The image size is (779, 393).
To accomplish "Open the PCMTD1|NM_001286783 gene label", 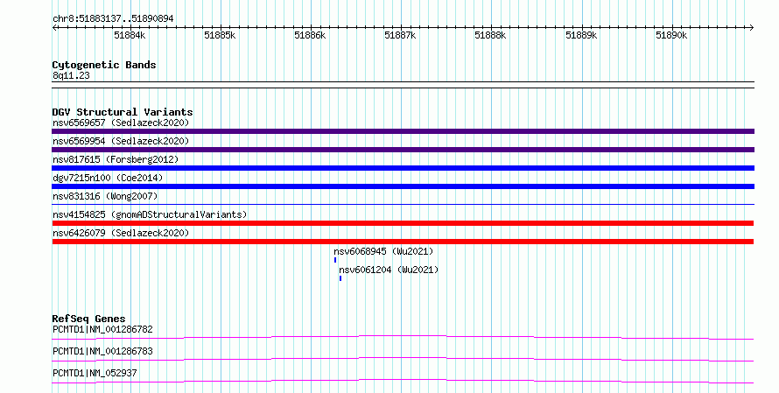I will pos(102,351).
